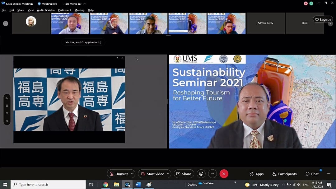The width and height of the screenshot is (336, 189).
Task: Open the reactions smiley icon
Action: pos(201,174)
